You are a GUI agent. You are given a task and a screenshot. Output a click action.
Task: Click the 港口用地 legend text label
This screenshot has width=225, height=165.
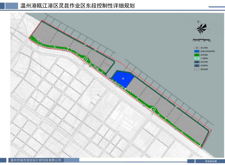(x=203, y=48)
